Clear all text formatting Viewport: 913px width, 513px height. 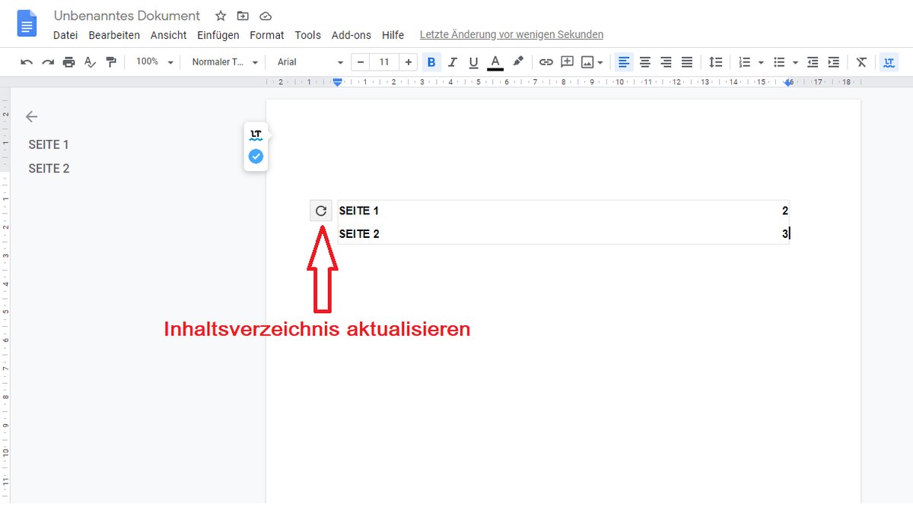861,62
